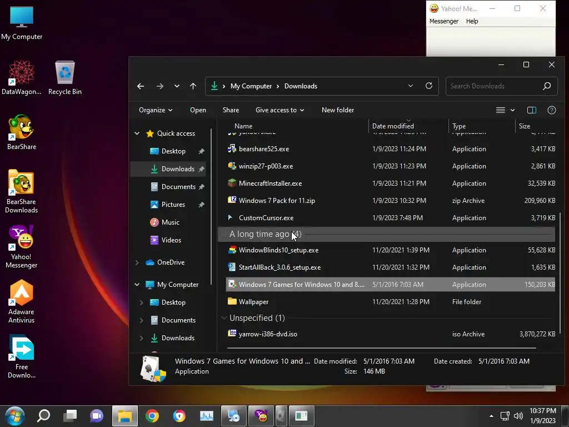This screenshot has height=427, width=569.
Task: Open Organize dropdown menu
Action: pyautogui.click(x=156, y=110)
